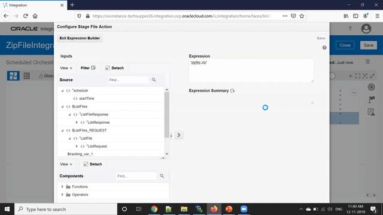Open the Firefox library icon
This screenshot has width=383, height=215.
[x=346, y=16]
